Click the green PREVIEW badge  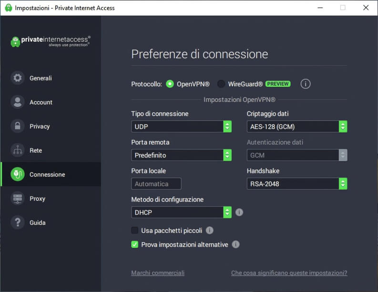pyautogui.click(x=278, y=84)
